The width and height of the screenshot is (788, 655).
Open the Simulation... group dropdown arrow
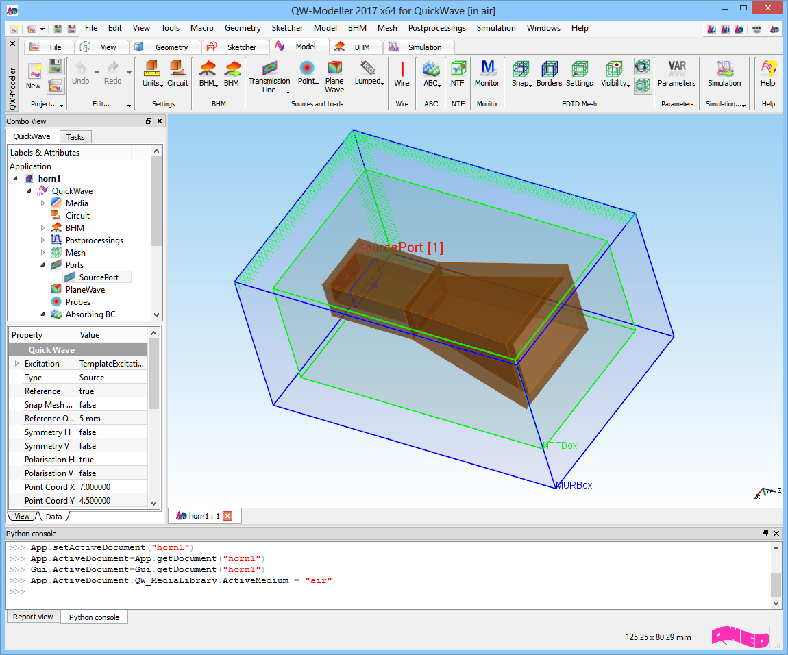(743, 105)
